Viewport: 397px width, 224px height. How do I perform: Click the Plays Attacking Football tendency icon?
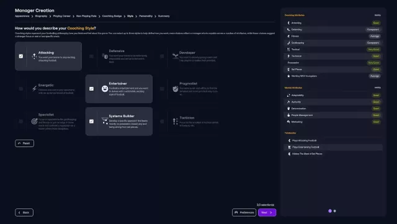[290, 141]
